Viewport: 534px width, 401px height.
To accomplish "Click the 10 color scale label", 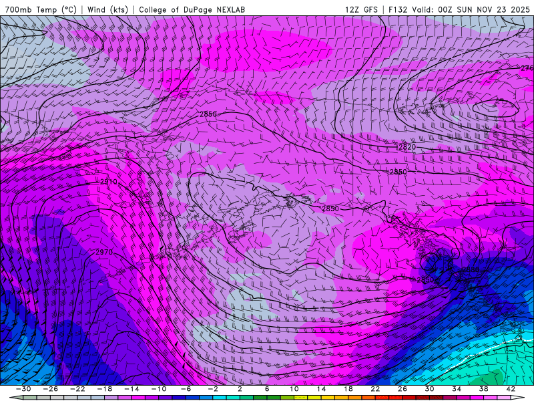I will pyautogui.click(x=294, y=389).
